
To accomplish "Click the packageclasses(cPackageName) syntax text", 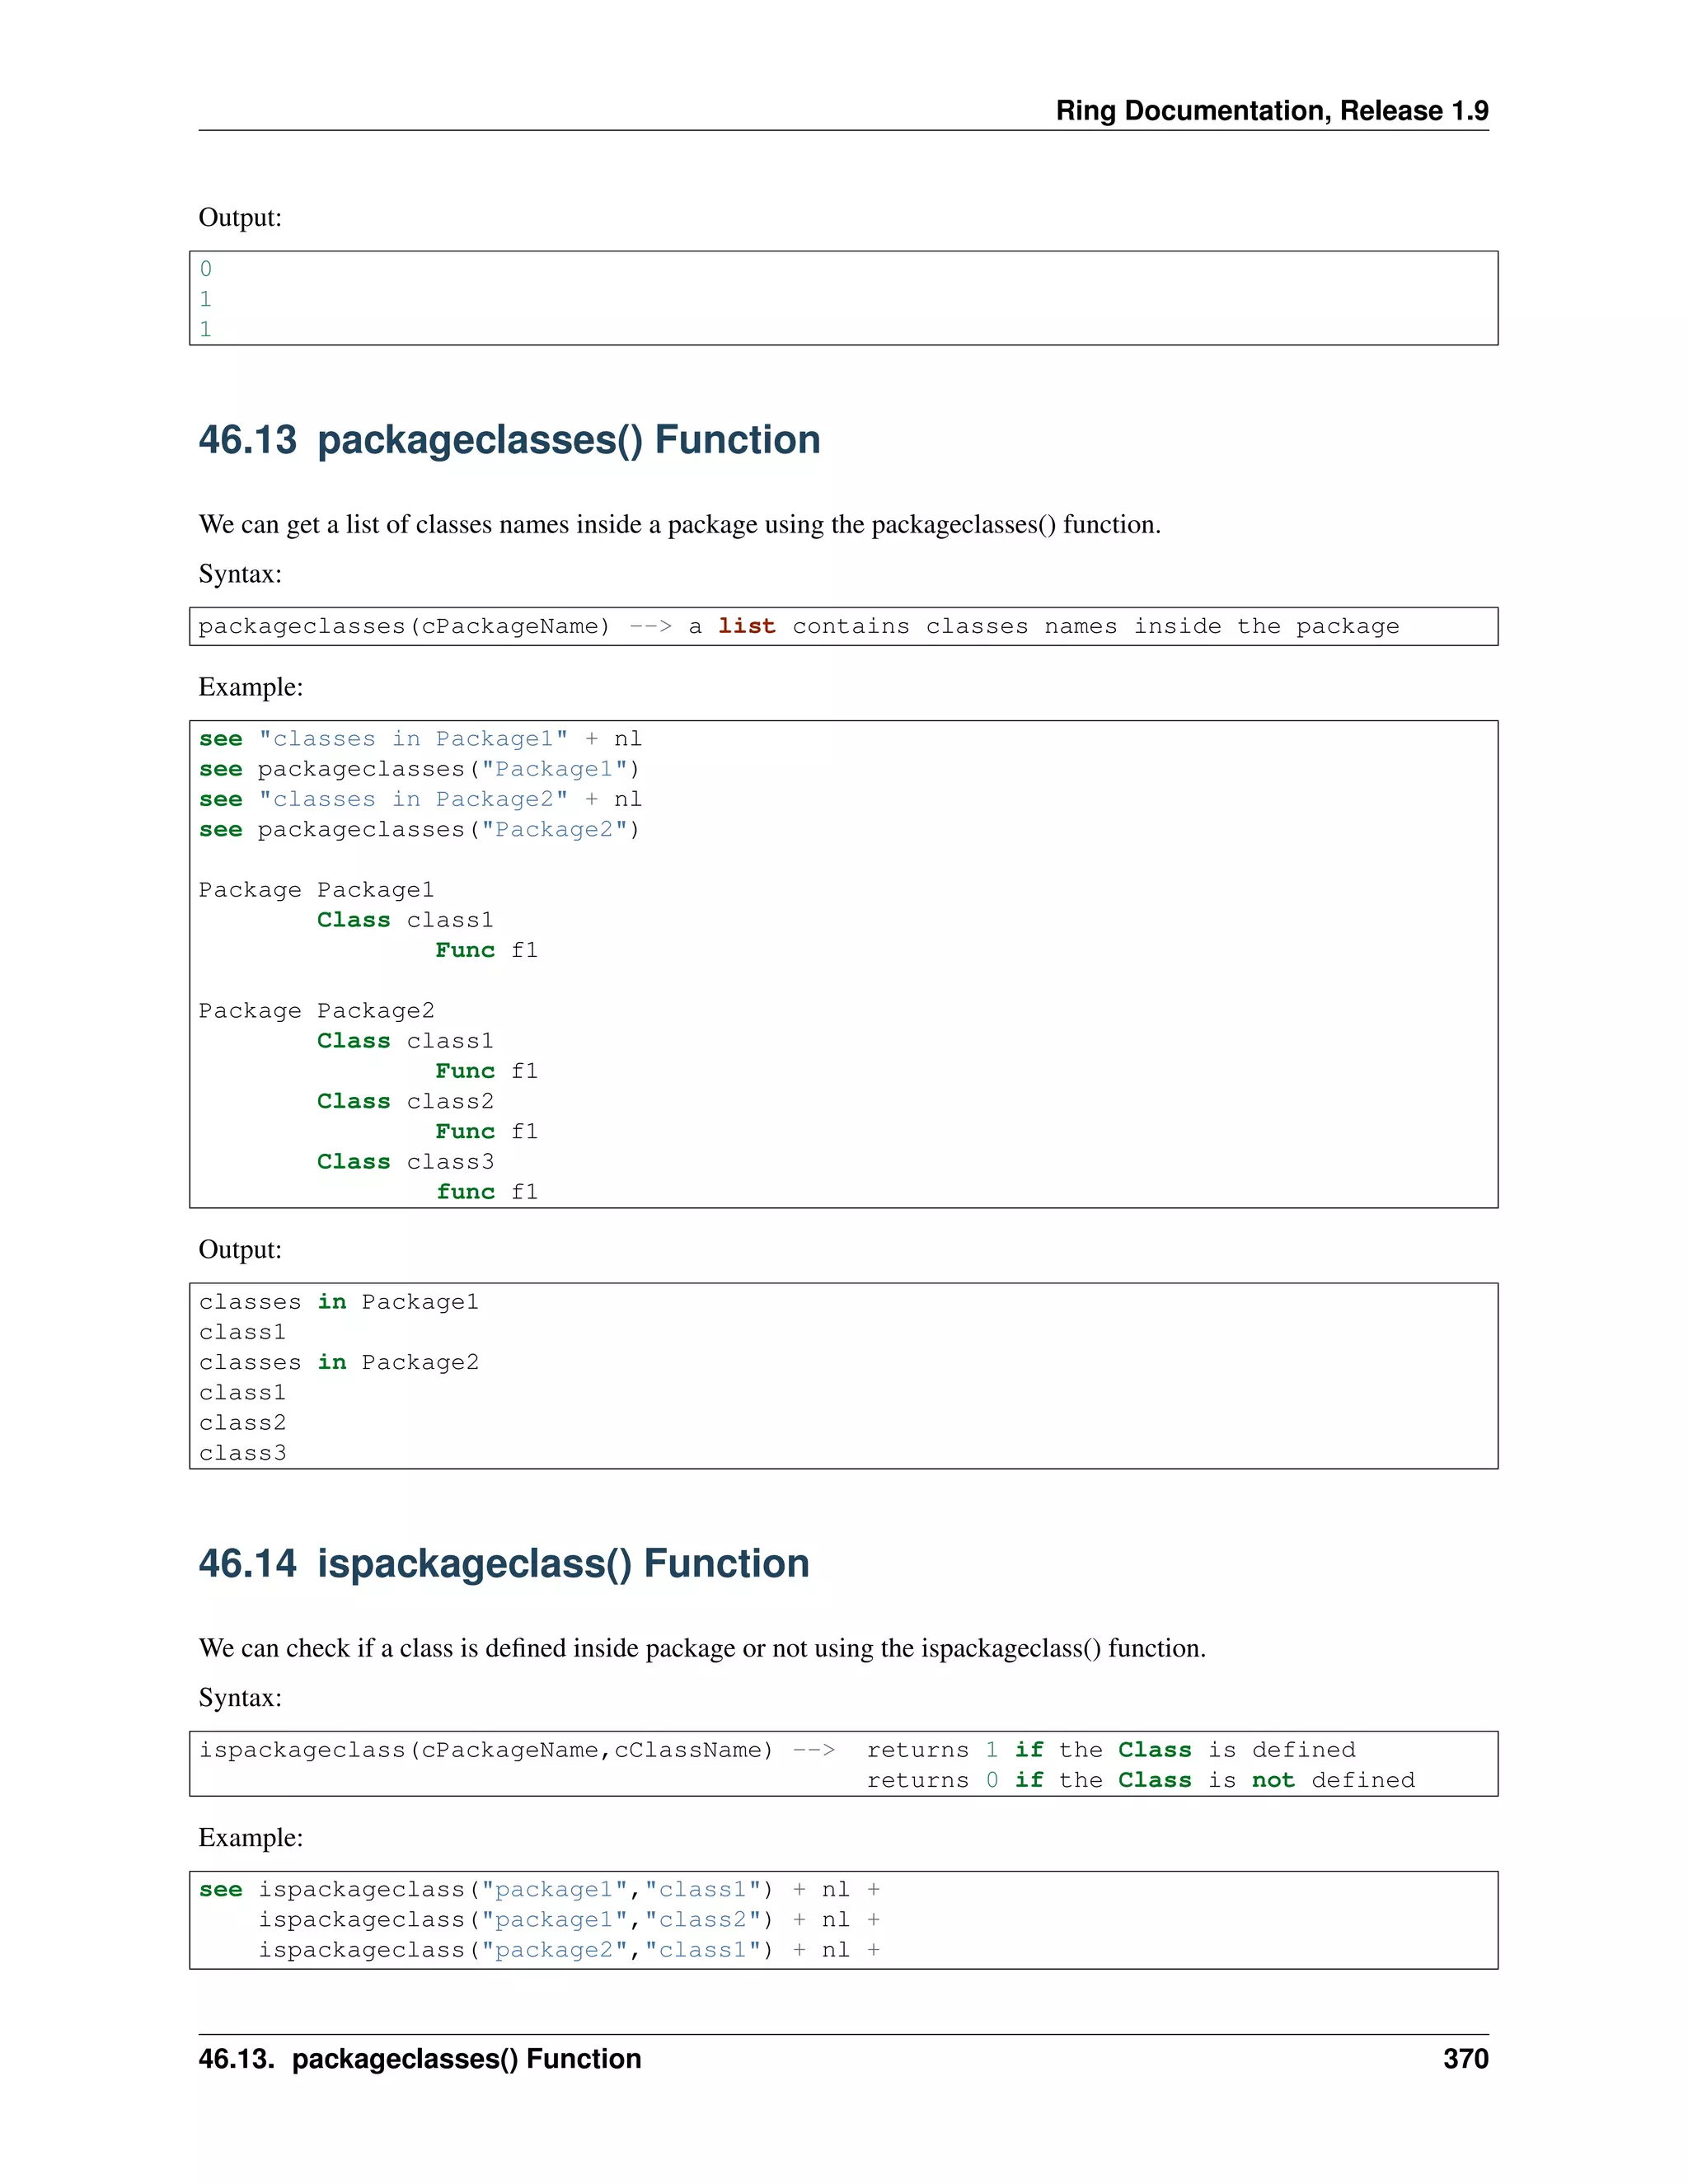I will coord(404,626).
